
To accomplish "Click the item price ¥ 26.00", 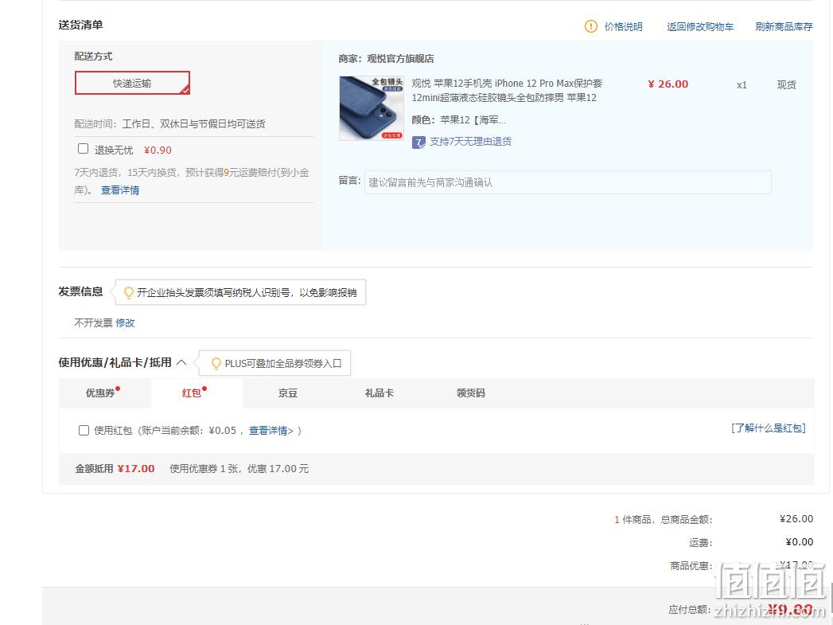I will tap(668, 84).
